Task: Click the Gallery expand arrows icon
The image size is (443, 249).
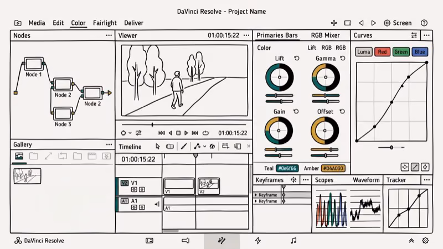Action: [48, 156]
